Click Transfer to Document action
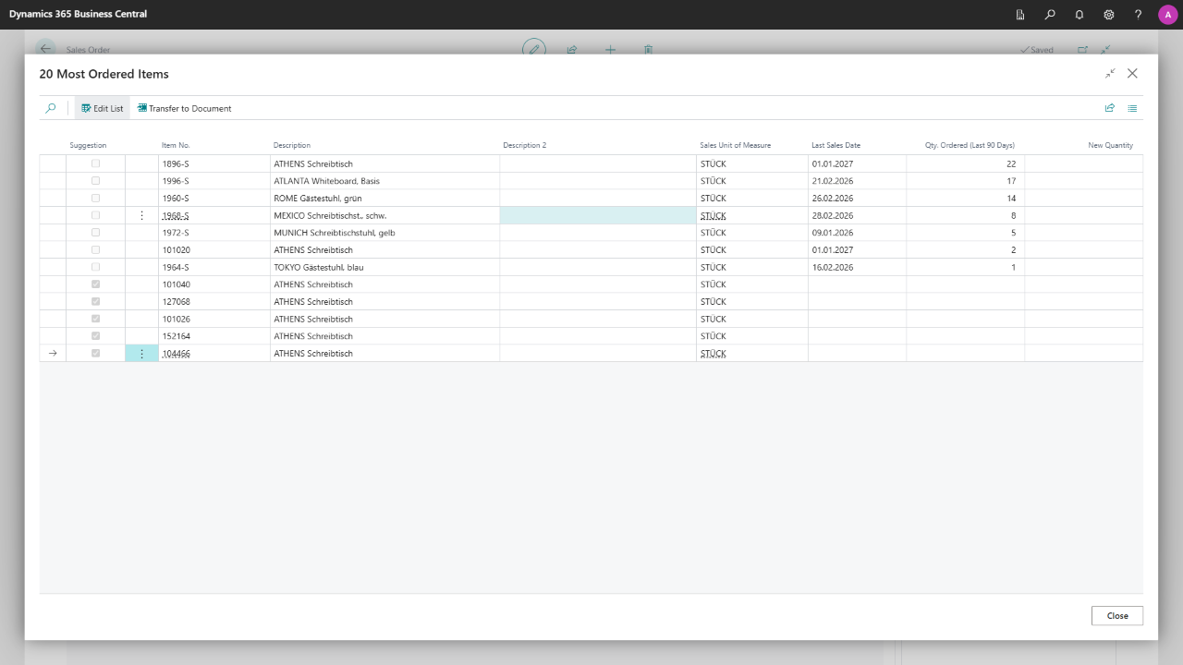The height and width of the screenshot is (665, 1183). (x=185, y=108)
